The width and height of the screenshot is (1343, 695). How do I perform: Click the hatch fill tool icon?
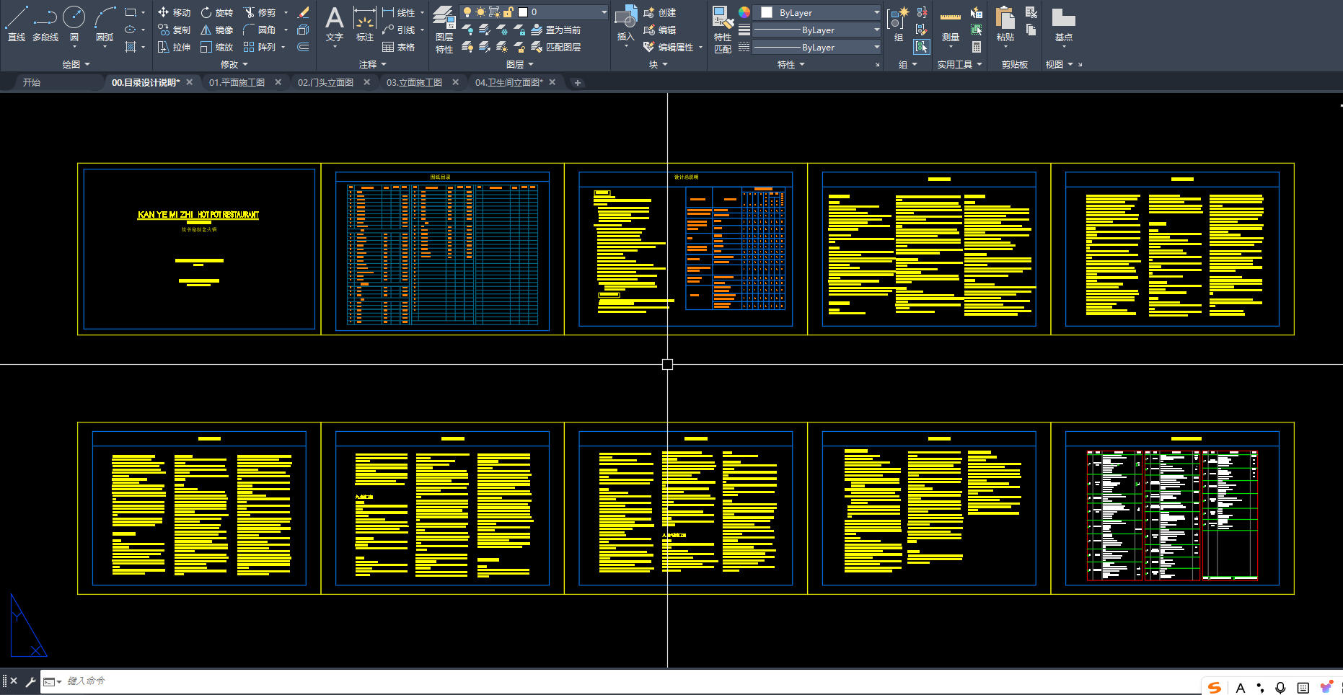tap(131, 47)
